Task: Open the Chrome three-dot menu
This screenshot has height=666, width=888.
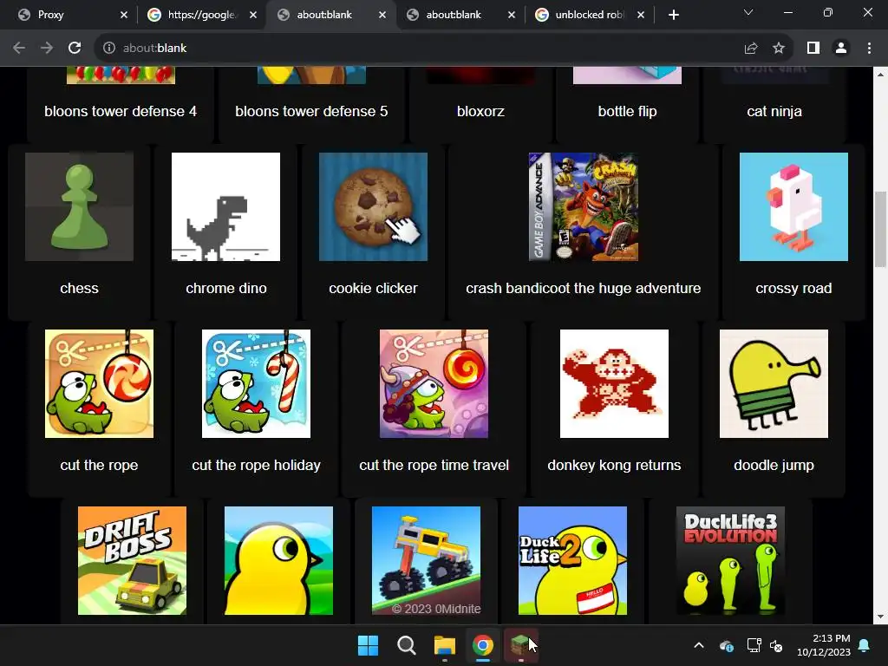Action: point(869,49)
